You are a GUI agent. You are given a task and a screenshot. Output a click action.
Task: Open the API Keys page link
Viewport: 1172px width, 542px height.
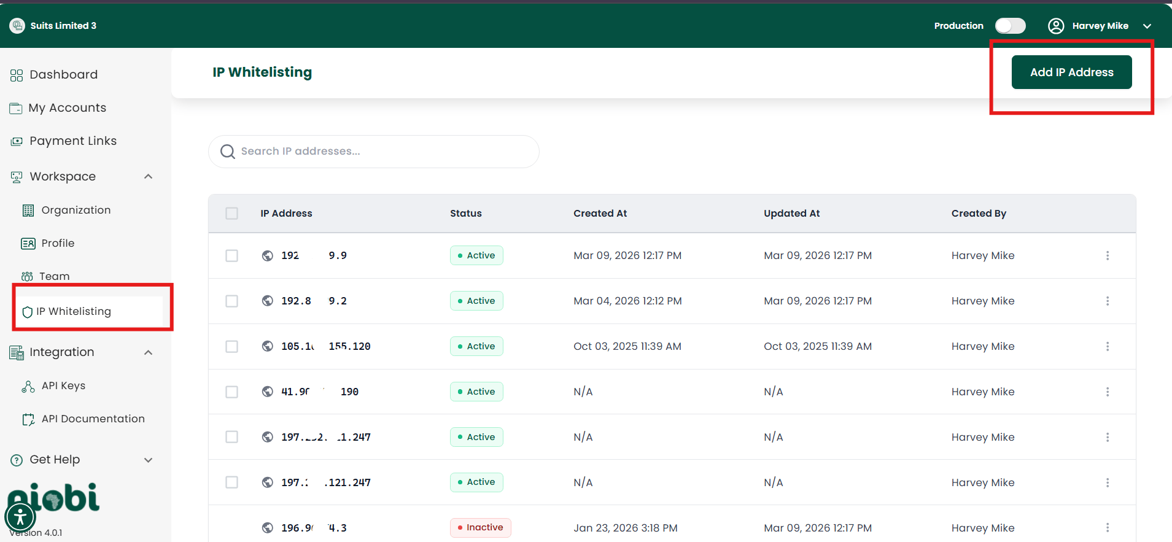click(x=63, y=386)
